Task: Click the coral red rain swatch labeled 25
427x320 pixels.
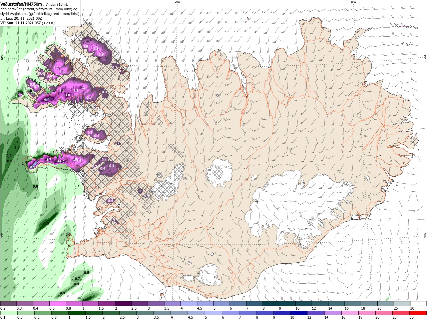Action: tap(400, 313)
